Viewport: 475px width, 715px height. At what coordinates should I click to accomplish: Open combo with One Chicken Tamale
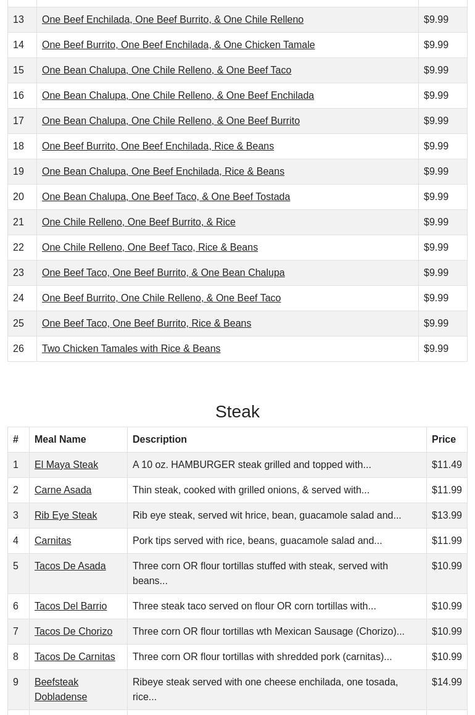(x=178, y=44)
